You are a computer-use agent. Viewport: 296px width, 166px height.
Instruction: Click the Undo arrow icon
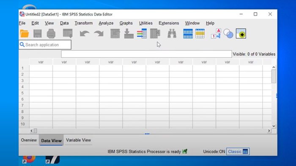click(x=85, y=34)
